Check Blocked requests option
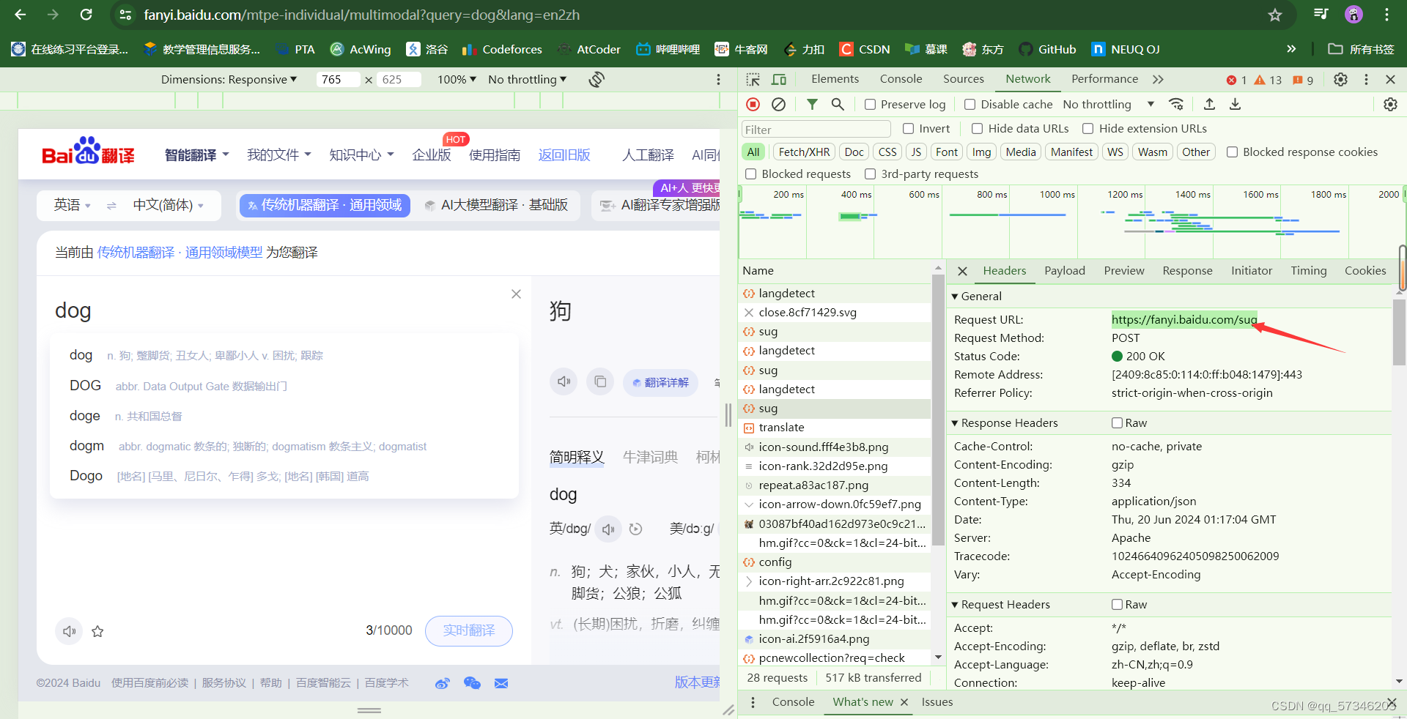Image resolution: width=1407 pixels, height=719 pixels. click(751, 174)
